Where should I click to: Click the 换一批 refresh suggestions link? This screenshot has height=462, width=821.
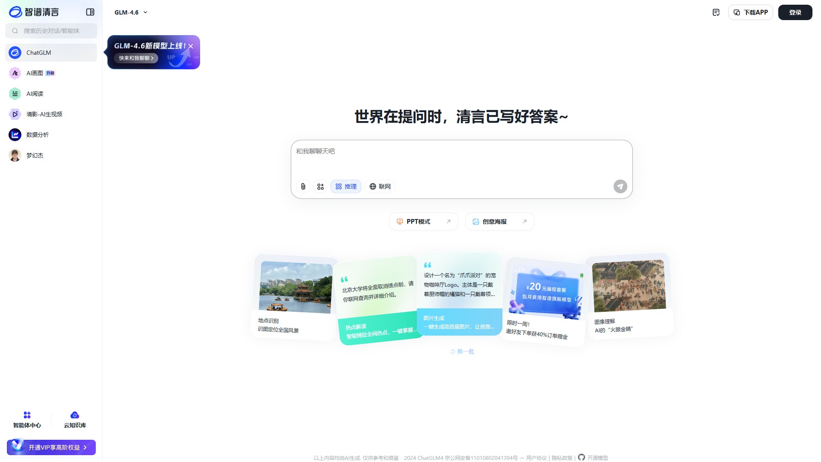462,352
